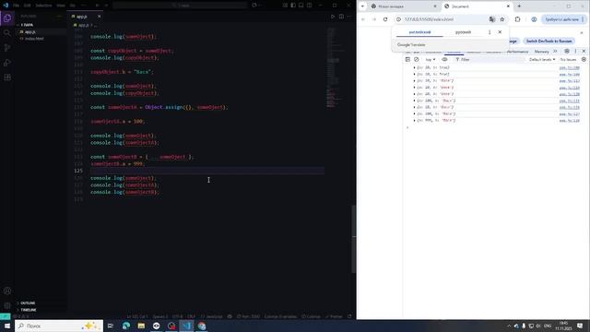Viewport: 590px width, 332px height.
Task: Open the Explorer view in VS Code
Action: tap(7, 18)
